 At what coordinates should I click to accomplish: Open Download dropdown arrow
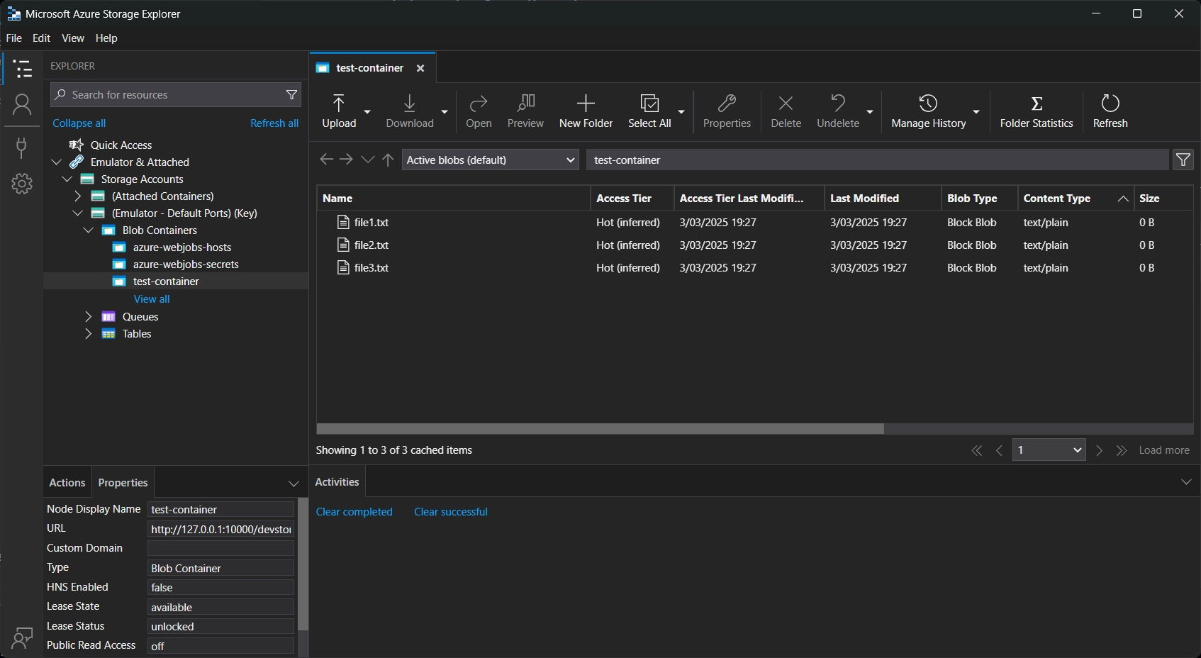tap(445, 111)
